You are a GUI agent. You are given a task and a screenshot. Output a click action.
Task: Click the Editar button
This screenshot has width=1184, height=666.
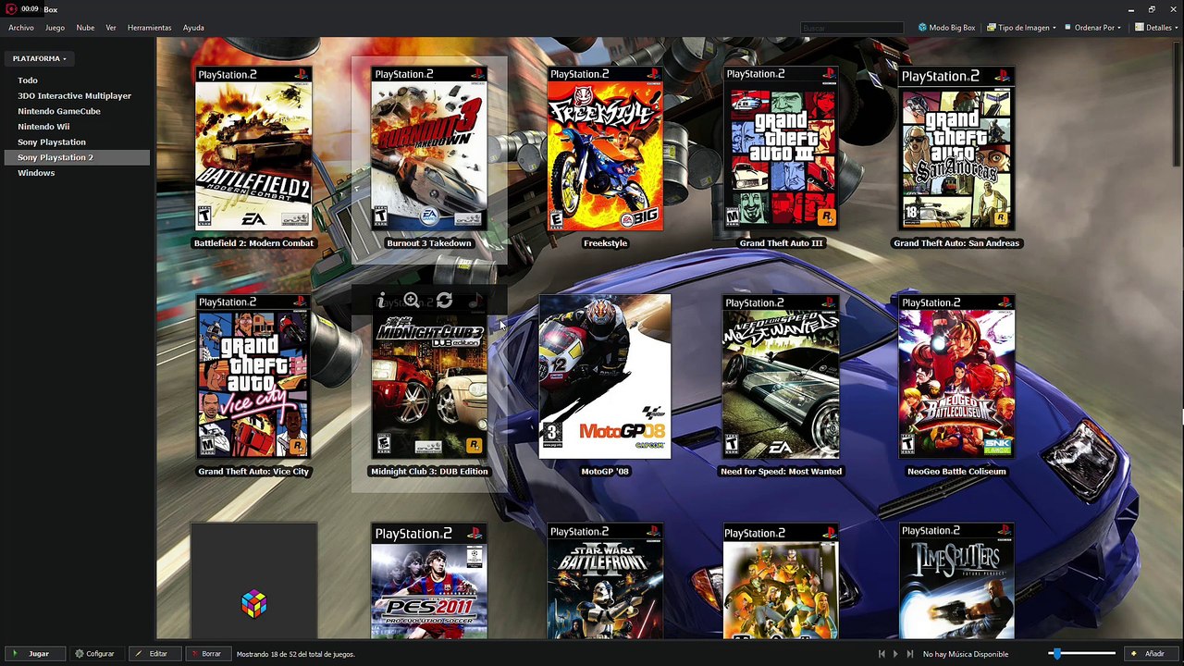click(x=154, y=654)
